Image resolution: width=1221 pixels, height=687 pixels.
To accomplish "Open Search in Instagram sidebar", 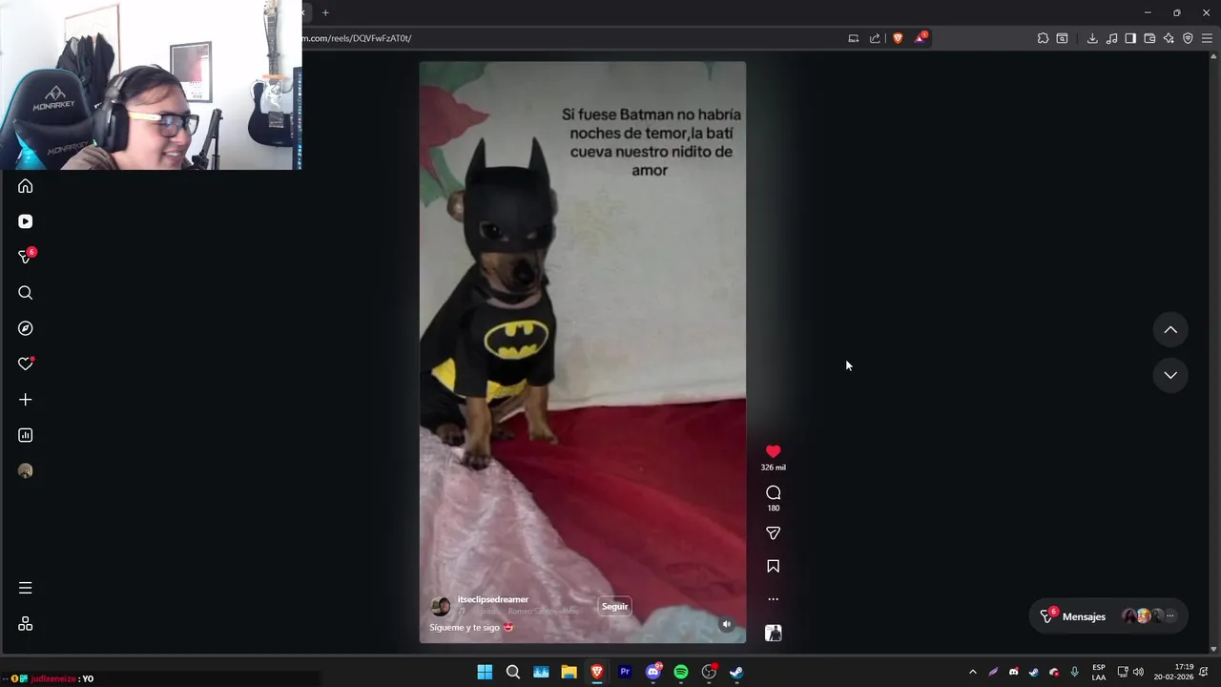I will [26, 293].
